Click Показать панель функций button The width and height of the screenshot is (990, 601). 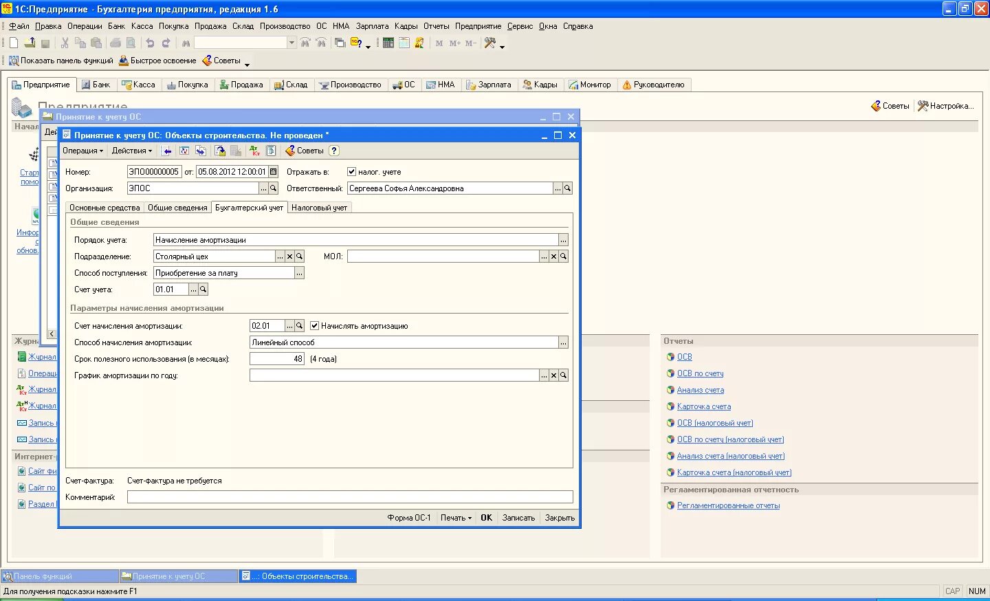click(x=60, y=61)
